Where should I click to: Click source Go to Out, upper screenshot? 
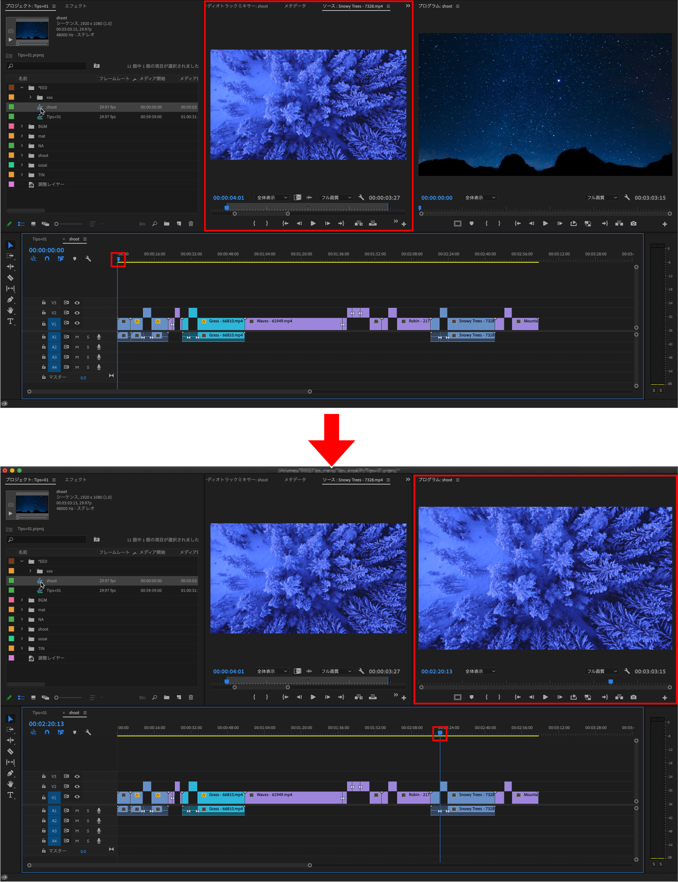coord(342,223)
